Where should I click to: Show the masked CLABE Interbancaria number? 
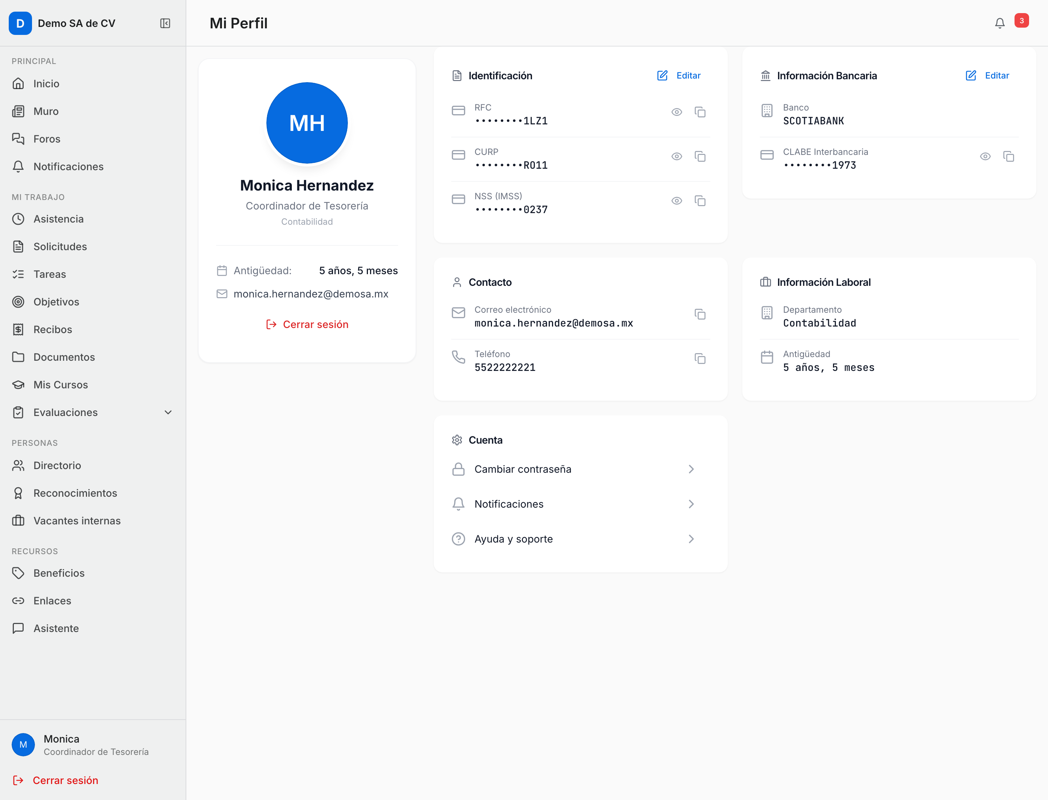985,156
